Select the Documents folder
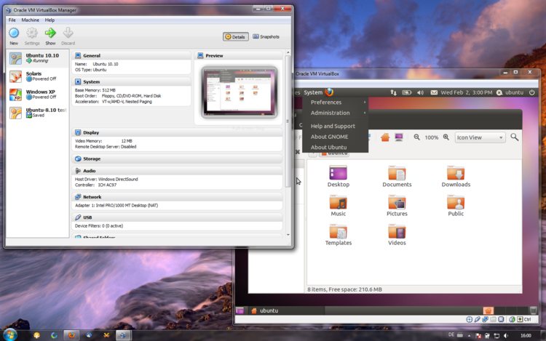The height and width of the screenshot is (341, 546). point(397,177)
